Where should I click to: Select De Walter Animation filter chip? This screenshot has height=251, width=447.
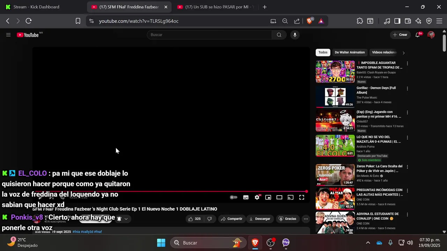[x=350, y=52]
